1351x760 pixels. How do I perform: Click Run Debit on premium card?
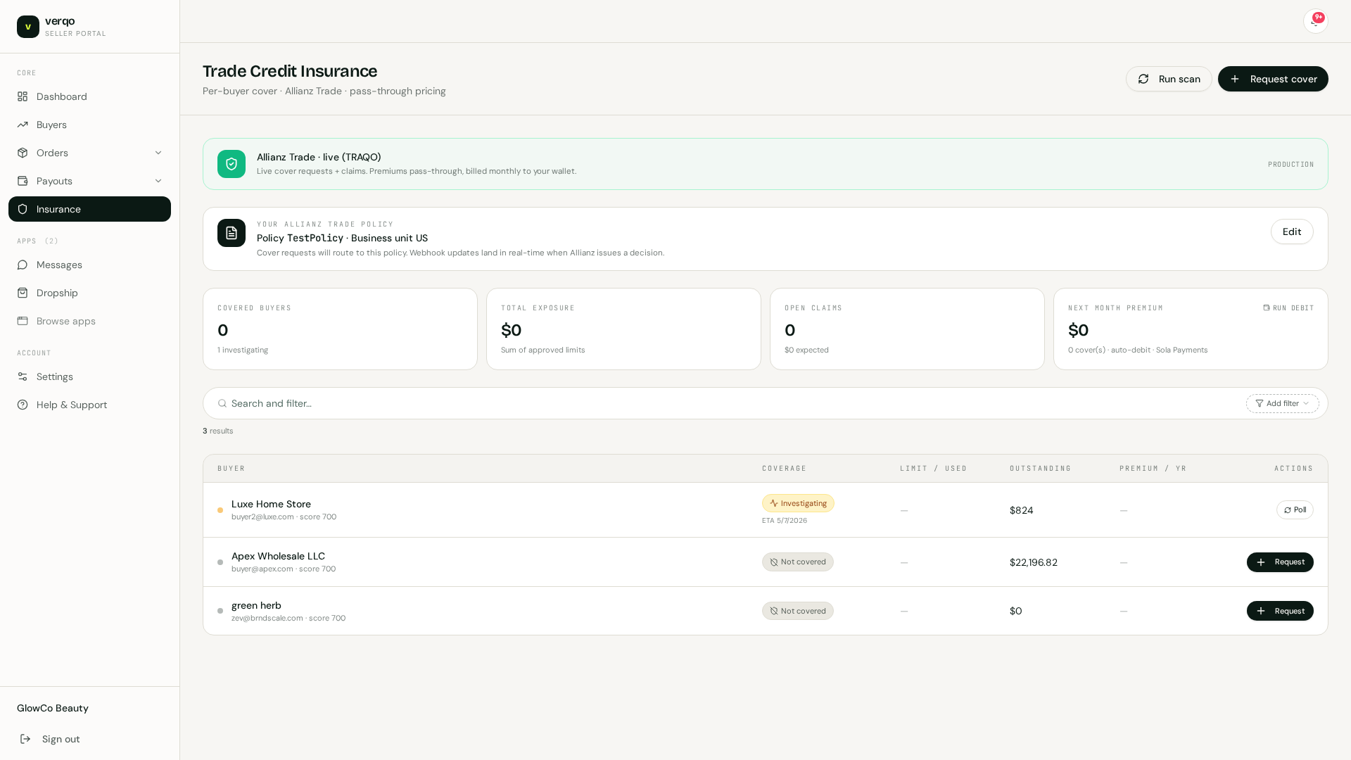tap(1288, 308)
